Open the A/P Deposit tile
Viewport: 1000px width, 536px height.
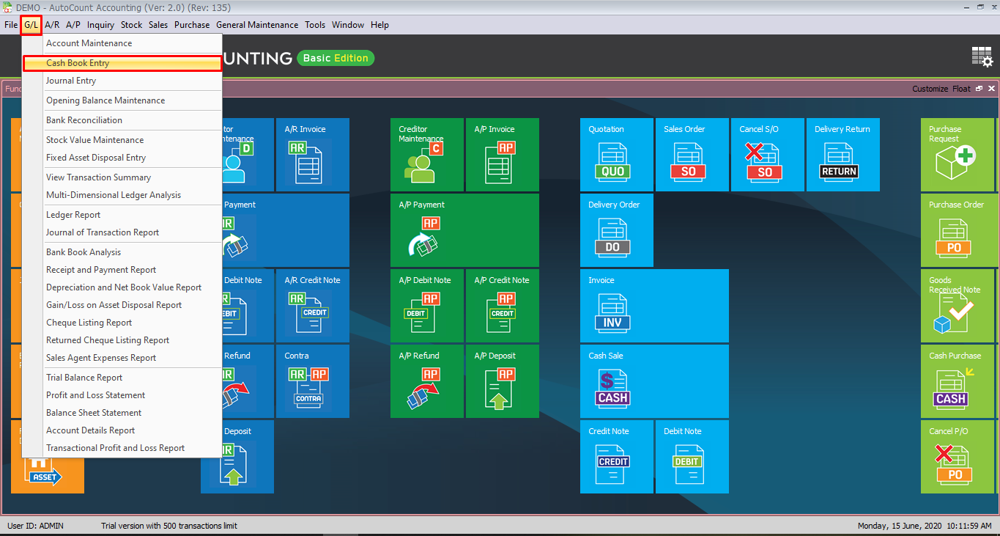pos(503,381)
